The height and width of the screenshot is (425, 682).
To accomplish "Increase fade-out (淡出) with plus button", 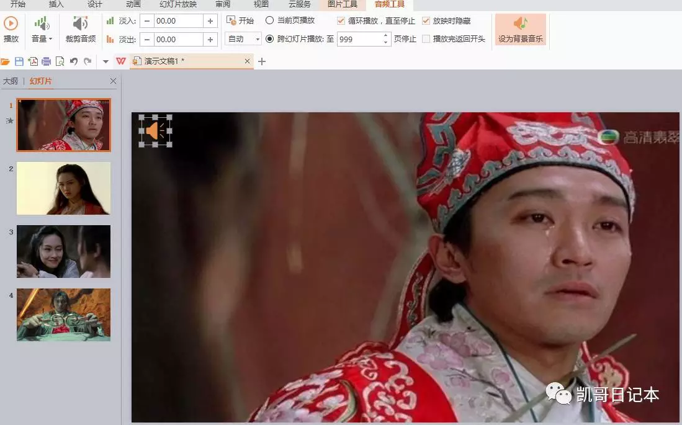I will coord(210,40).
